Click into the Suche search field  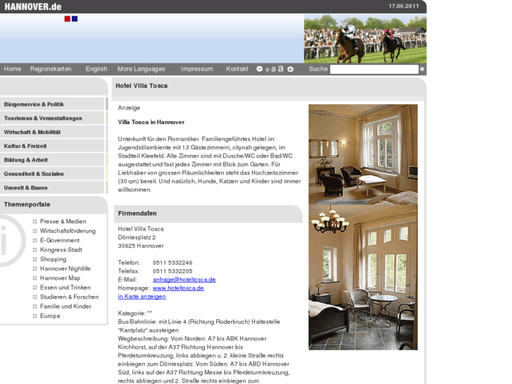click(x=374, y=69)
